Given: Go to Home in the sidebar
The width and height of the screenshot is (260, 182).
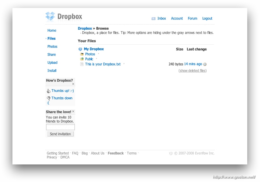Looking at the screenshot, I should click(x=52, y=31).
